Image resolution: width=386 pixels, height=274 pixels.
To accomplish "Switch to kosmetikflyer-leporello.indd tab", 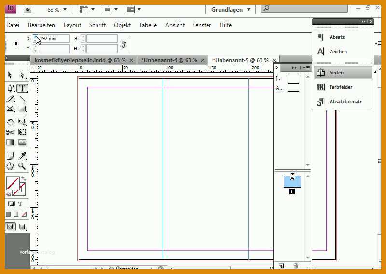I will pos(80,60).
